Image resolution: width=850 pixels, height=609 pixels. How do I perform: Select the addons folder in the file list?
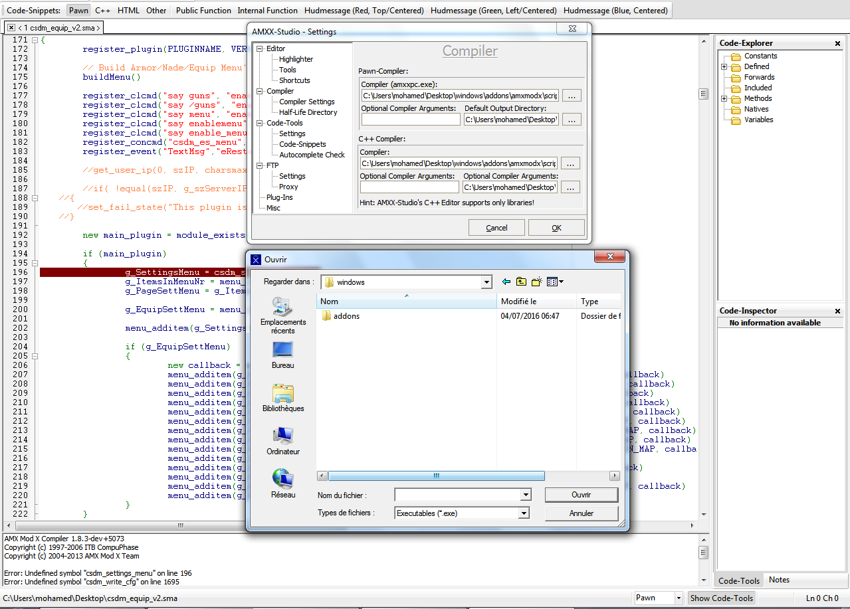[x=340, y=316]
